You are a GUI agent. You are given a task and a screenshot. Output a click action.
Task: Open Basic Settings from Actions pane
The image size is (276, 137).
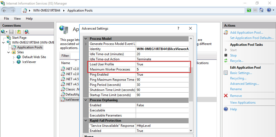(241, 73)
